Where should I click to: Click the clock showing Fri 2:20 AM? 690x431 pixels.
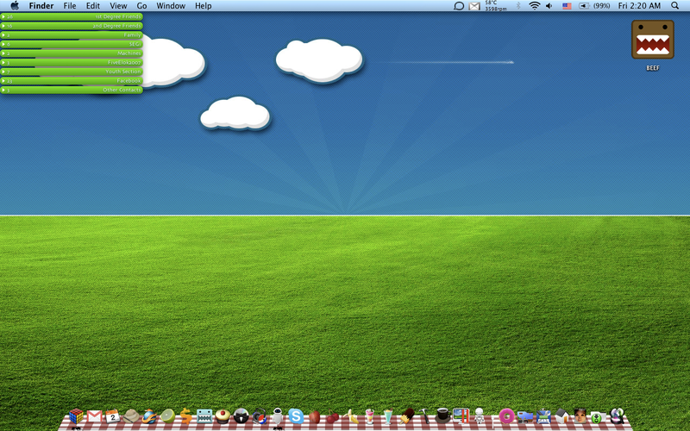coord(639,6)
